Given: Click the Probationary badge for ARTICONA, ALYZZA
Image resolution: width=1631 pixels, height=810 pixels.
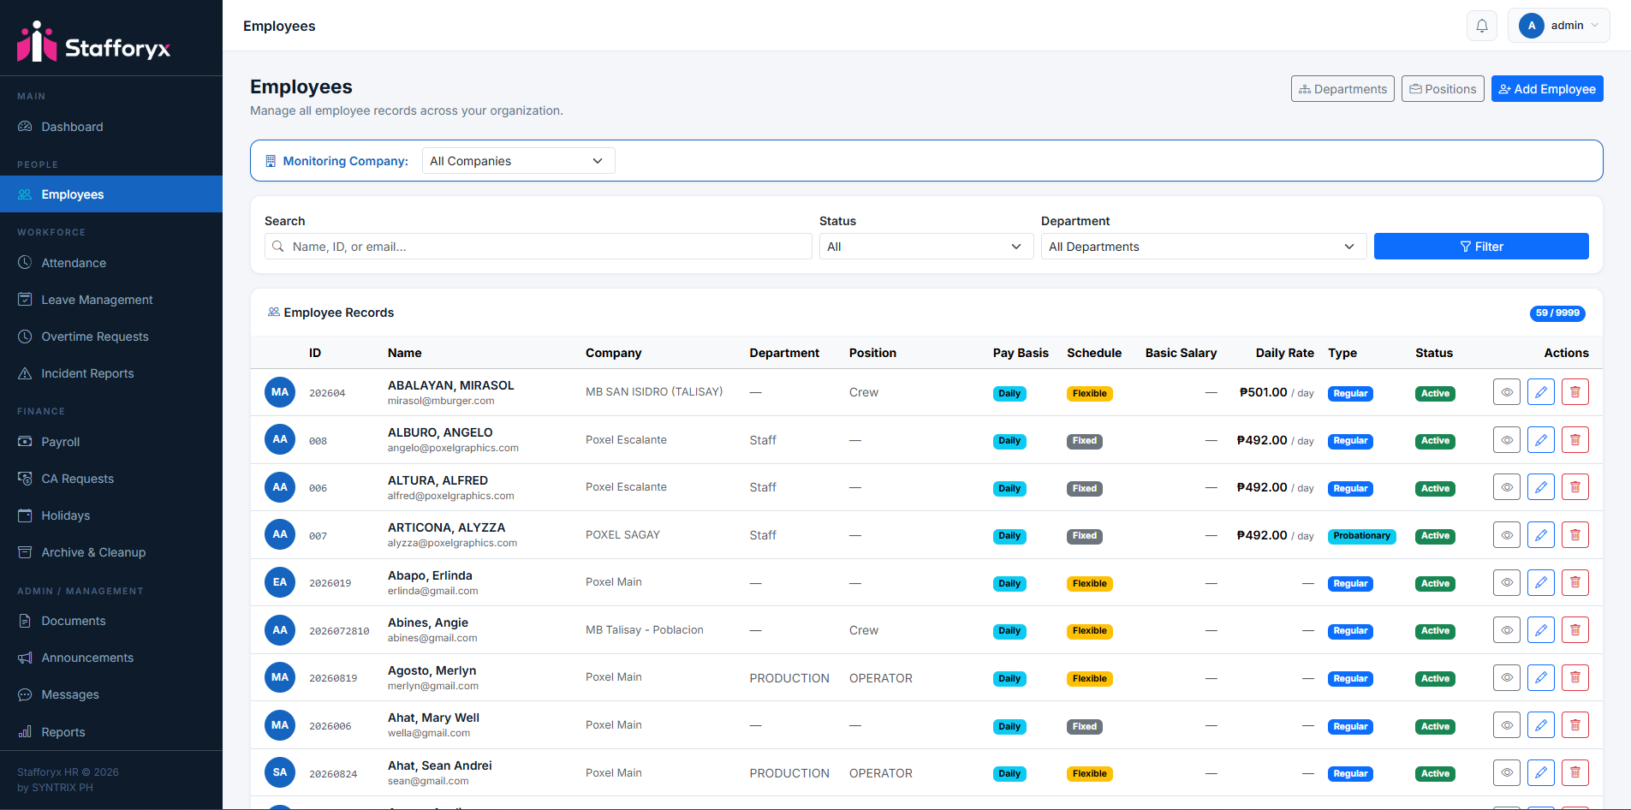Looking at the screenshot, I should [1361, 536].
